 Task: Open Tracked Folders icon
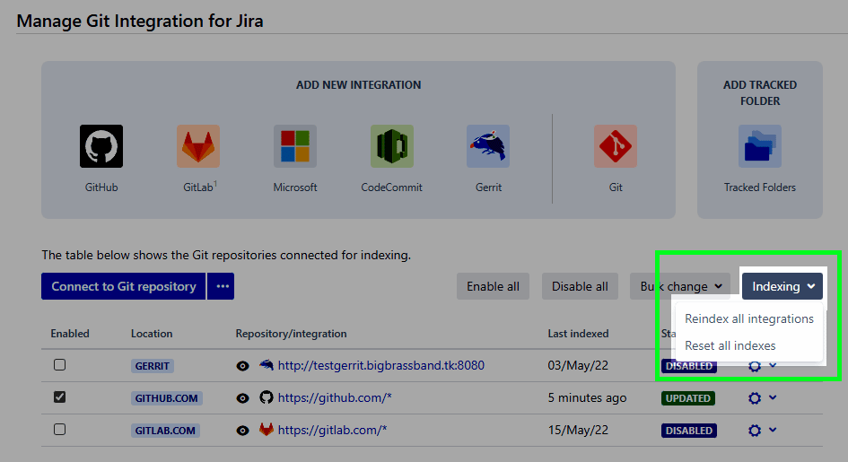(x=760, y=146)
